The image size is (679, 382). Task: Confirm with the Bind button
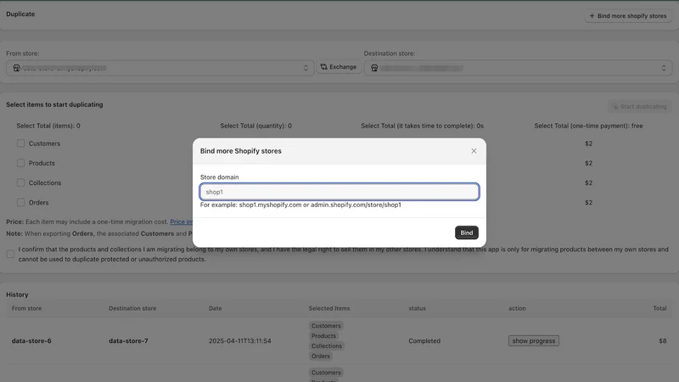pos(466,233)
